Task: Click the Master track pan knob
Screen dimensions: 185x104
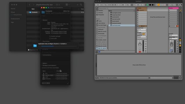Action: click(171, 44)
